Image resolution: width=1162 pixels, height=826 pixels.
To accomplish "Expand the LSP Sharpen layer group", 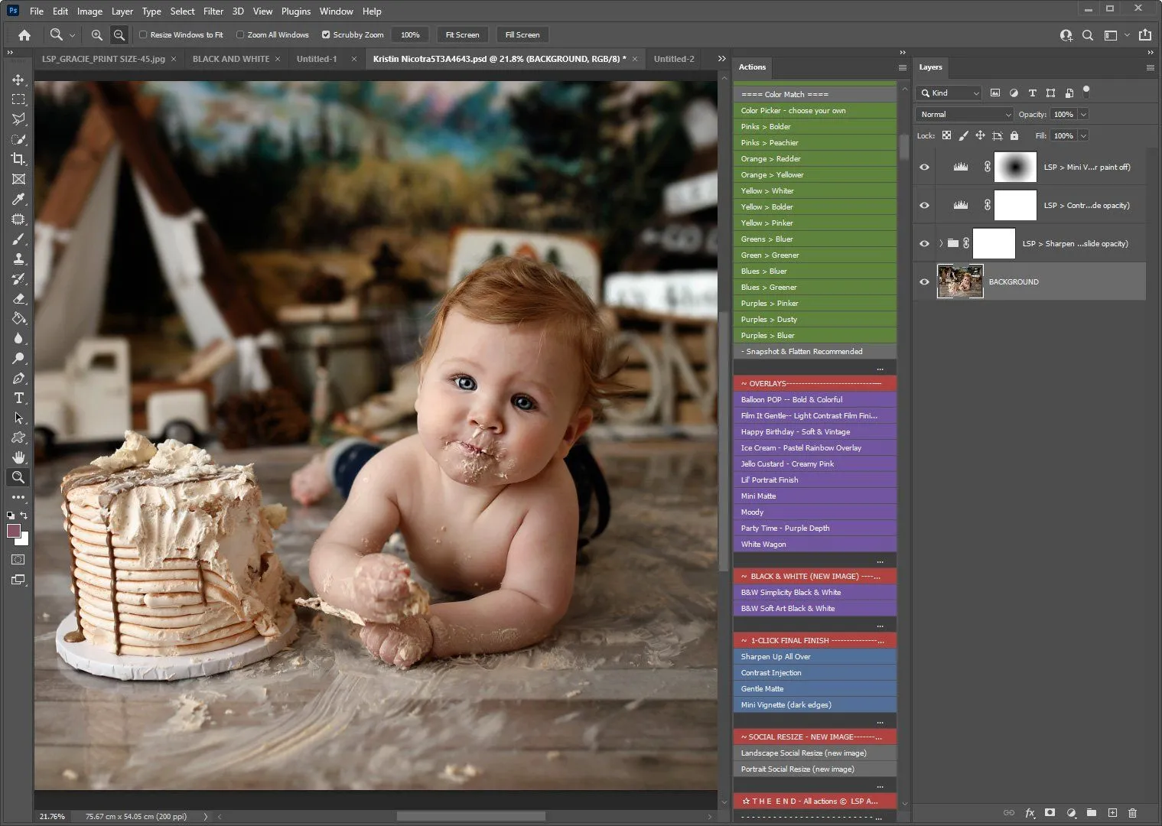I will point(941,243).
